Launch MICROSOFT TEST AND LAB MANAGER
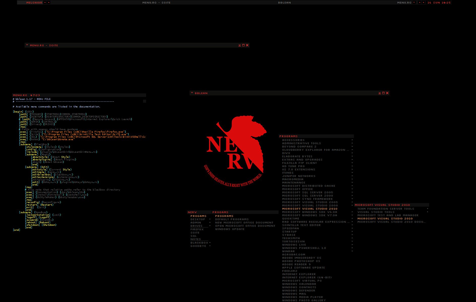This screenshot has height=302, width=476. tap(388, 215)
